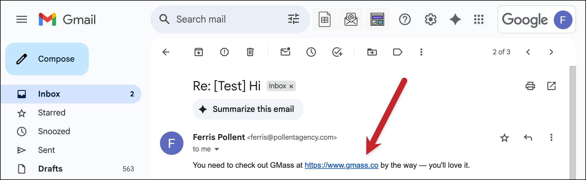Image resolution: width=586 pixels, height=180 pixels.
Task: Snooze this email conversation
Action: click(311, 52)
